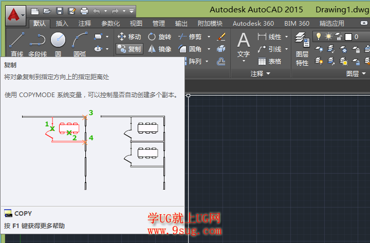Switch to the 视图 ribbon tab
The image size is (370, 243).
click(136, 23)
